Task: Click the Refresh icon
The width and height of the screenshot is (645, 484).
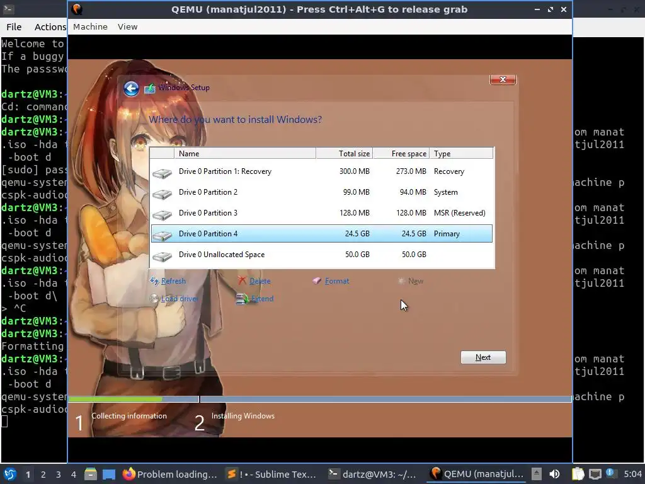Action: coord(154,280)
